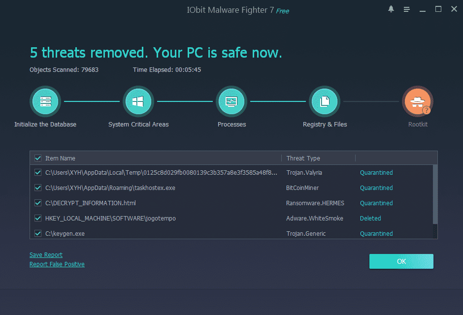The image size is (463, 315).
Task: Select the C:\DECRYPT_INFORMATION.html entry
Action: click(90, 203)
